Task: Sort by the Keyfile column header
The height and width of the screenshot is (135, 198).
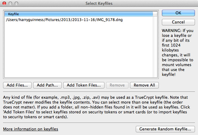Action: (79, 14)
